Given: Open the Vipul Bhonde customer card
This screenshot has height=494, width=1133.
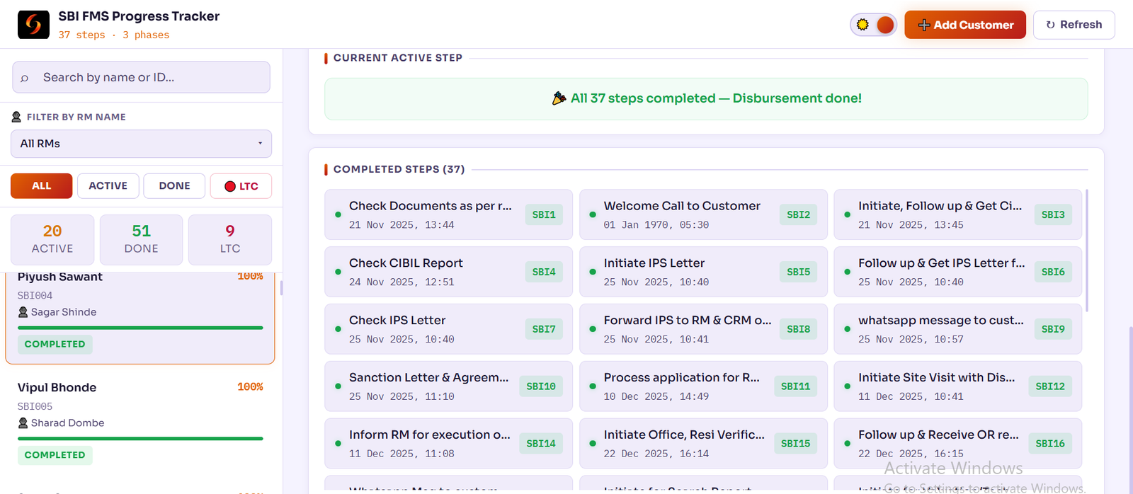Looking at the screenshot, I should click(140, 424).
